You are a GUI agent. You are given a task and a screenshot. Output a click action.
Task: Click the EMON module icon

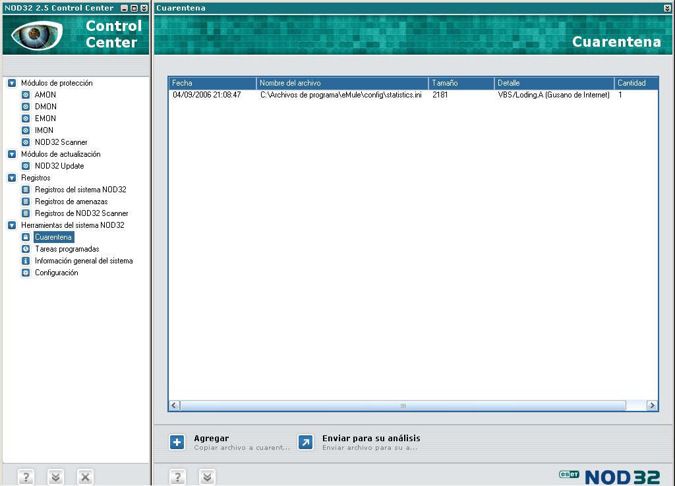(x=26, y=119)
